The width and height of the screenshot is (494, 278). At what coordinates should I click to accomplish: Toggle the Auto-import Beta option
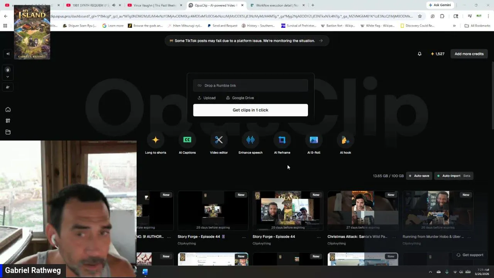[x=454, y=176]
